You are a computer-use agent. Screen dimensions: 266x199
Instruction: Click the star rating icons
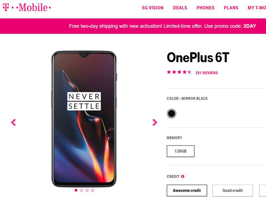[x=179, y=72]
